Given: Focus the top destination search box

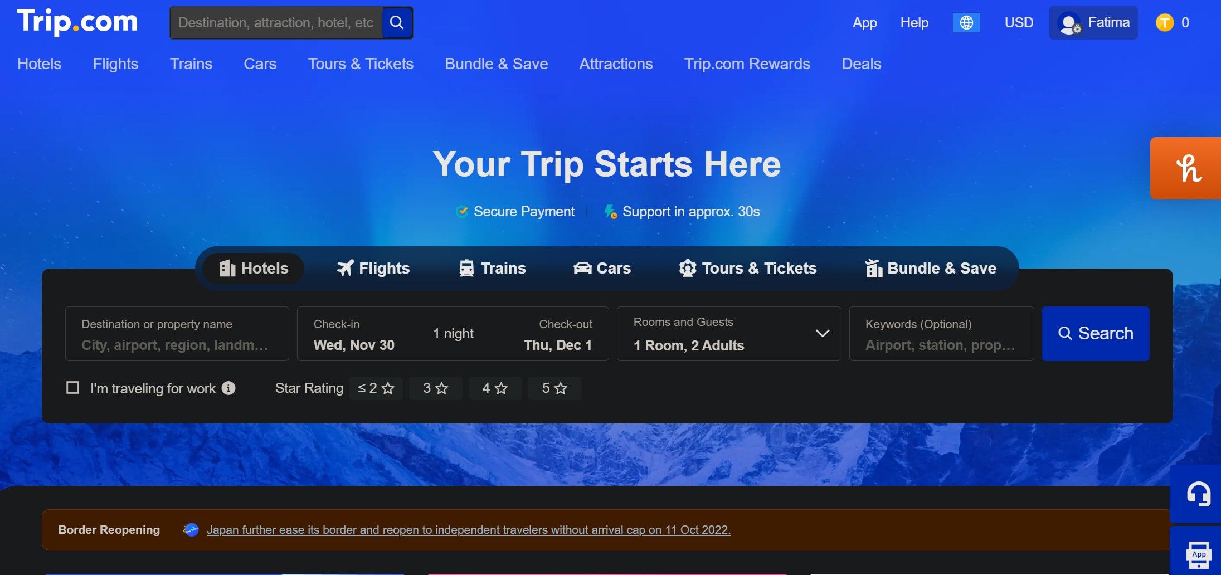Looking at the screenshot, I should click(x=276, y=23).
